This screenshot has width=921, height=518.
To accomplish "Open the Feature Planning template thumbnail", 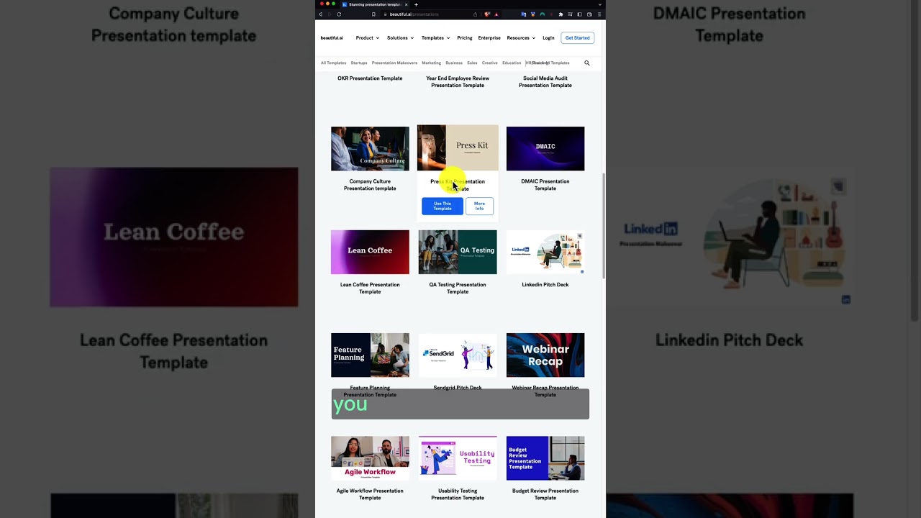I will tap(370, 355).
